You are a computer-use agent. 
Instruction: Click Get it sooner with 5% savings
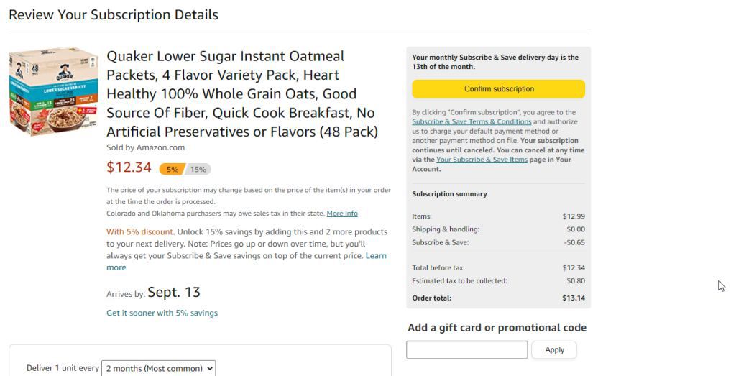(162, 313)
